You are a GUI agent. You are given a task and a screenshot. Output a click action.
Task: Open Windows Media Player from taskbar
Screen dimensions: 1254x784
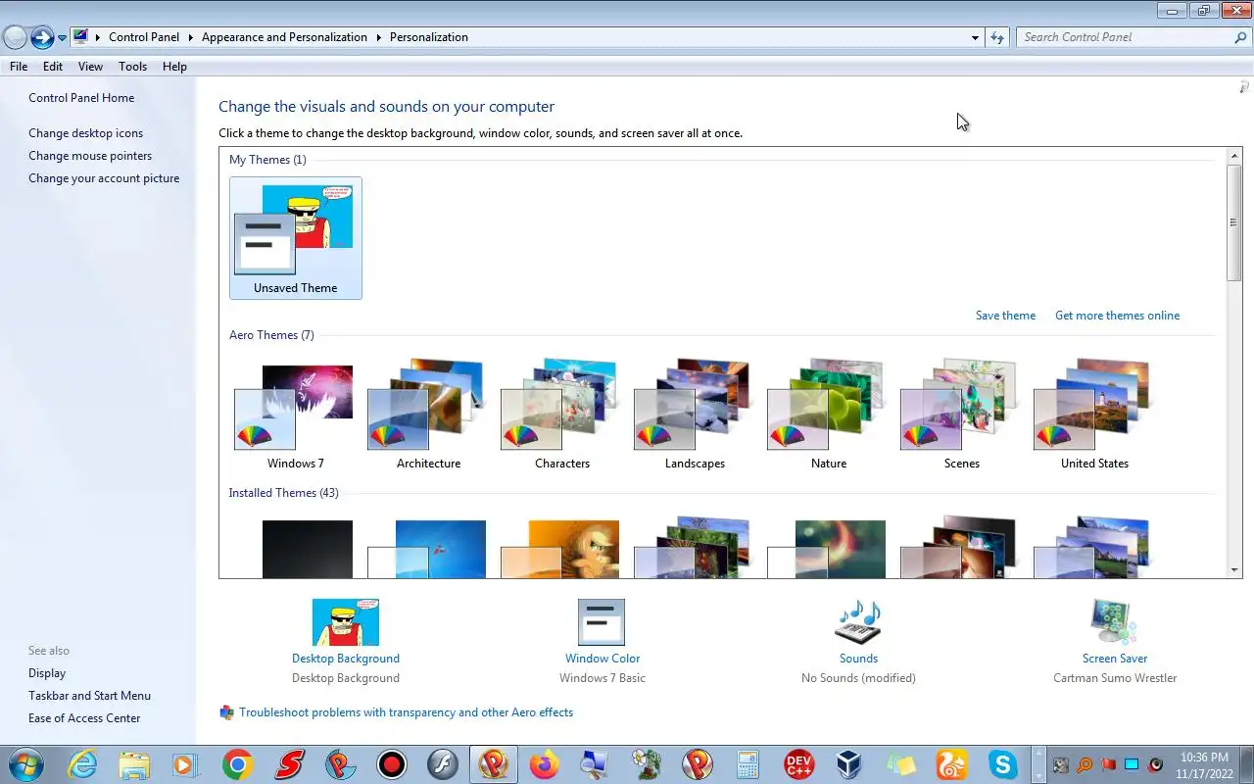click(x=185, y=764)
